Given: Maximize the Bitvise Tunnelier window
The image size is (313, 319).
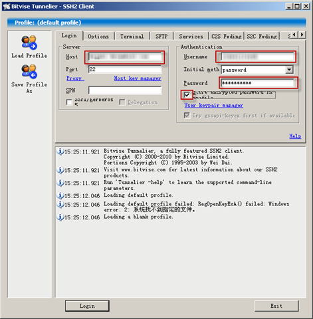Looking at the screenshot, I should (297, 6).
